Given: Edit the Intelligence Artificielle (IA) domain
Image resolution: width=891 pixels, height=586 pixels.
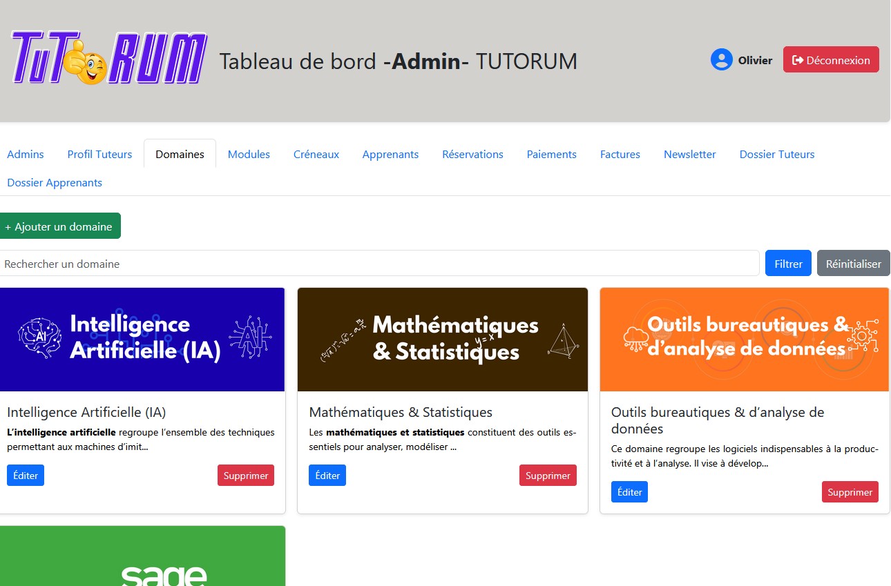Looking at the screenshot, I should tap(26, 476).
